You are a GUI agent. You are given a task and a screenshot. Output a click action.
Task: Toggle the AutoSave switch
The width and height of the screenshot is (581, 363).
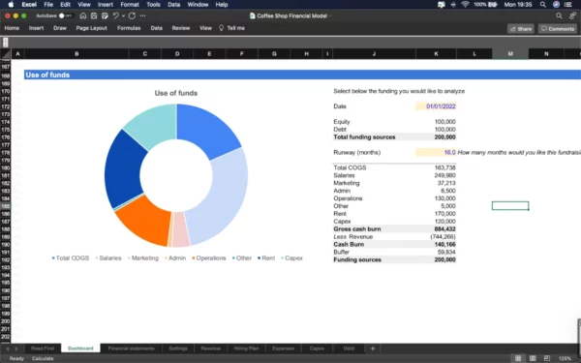(65, 15)
